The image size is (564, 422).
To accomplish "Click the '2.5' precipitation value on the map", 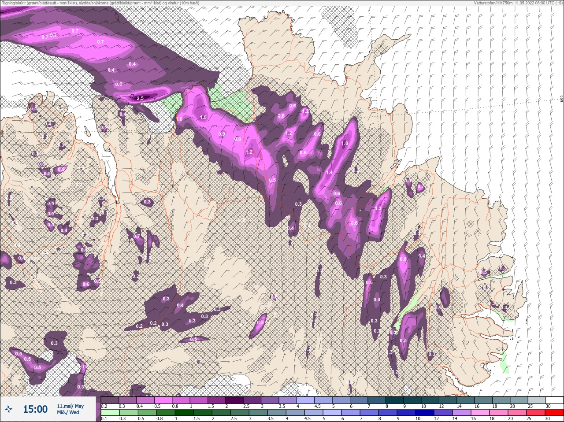I will [141, 98].
